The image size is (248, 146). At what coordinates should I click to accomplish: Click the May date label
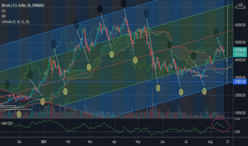[x=138, y=142]
